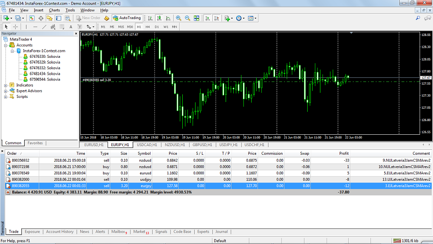This screenshot has width=433, height=244.
Task: Select the text A tool
Action: coord(71,27)
